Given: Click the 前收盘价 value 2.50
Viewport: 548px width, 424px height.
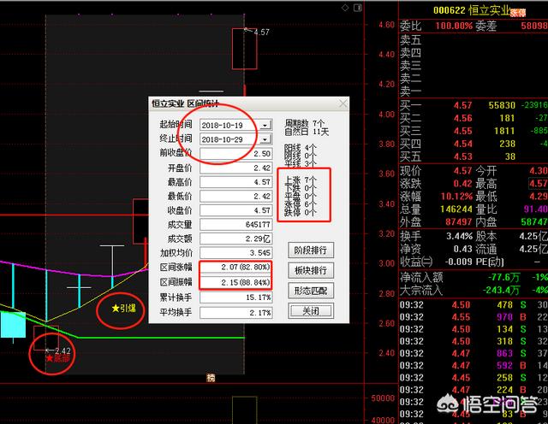Looking at the screenshot, I should tap(236, 154).
